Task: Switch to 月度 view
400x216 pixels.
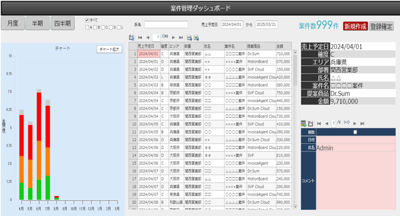Action: 13,23
